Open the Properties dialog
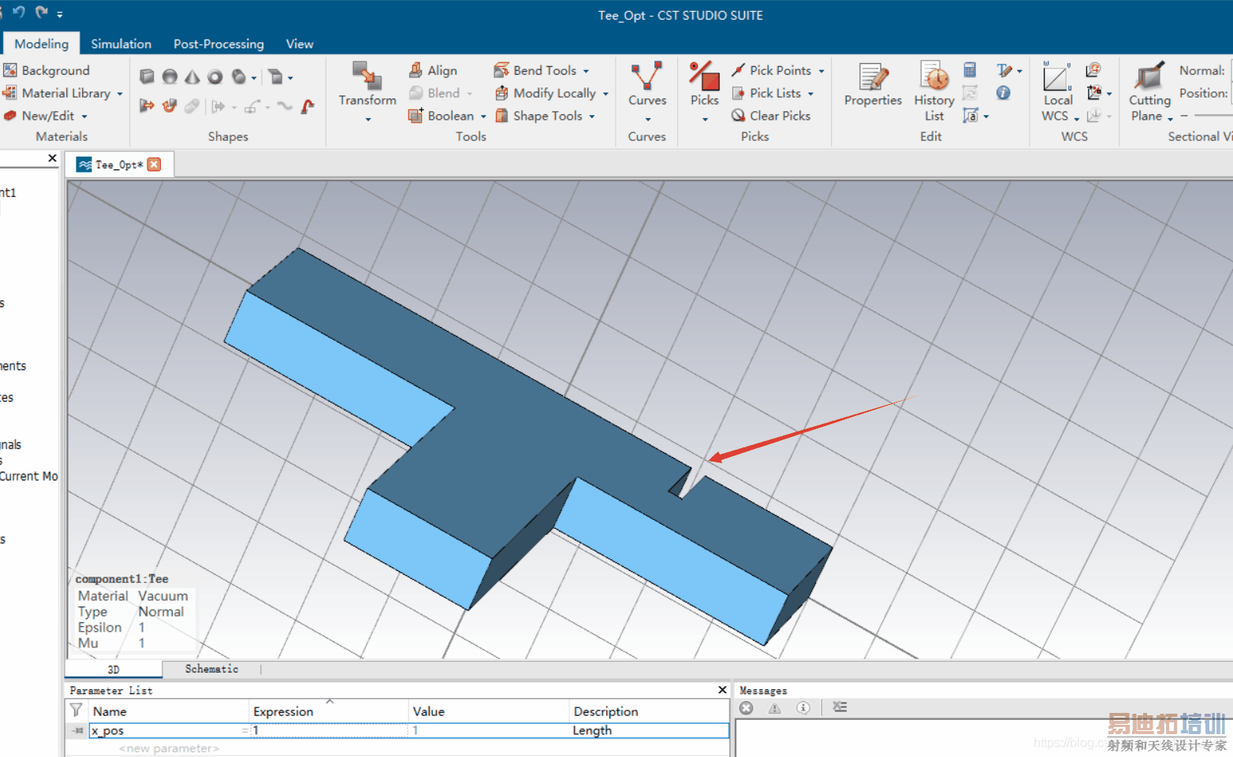Viewport: 1233px width, 757px height. [873, 85]
